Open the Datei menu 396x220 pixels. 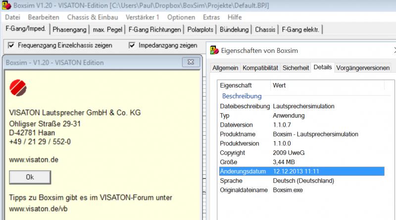pyautogui.click(x=12, y=17)
